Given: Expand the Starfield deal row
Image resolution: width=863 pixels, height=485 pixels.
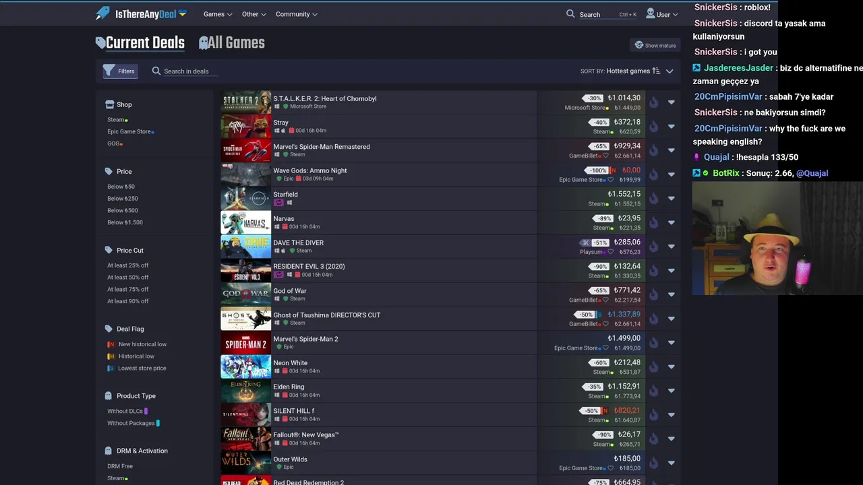Looking at the screenshot, I should [x=671, y=198].
